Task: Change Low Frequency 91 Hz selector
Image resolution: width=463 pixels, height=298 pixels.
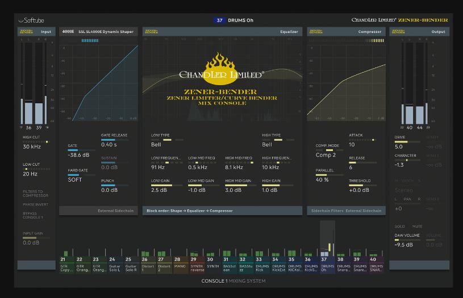Action: pos(167,162)
